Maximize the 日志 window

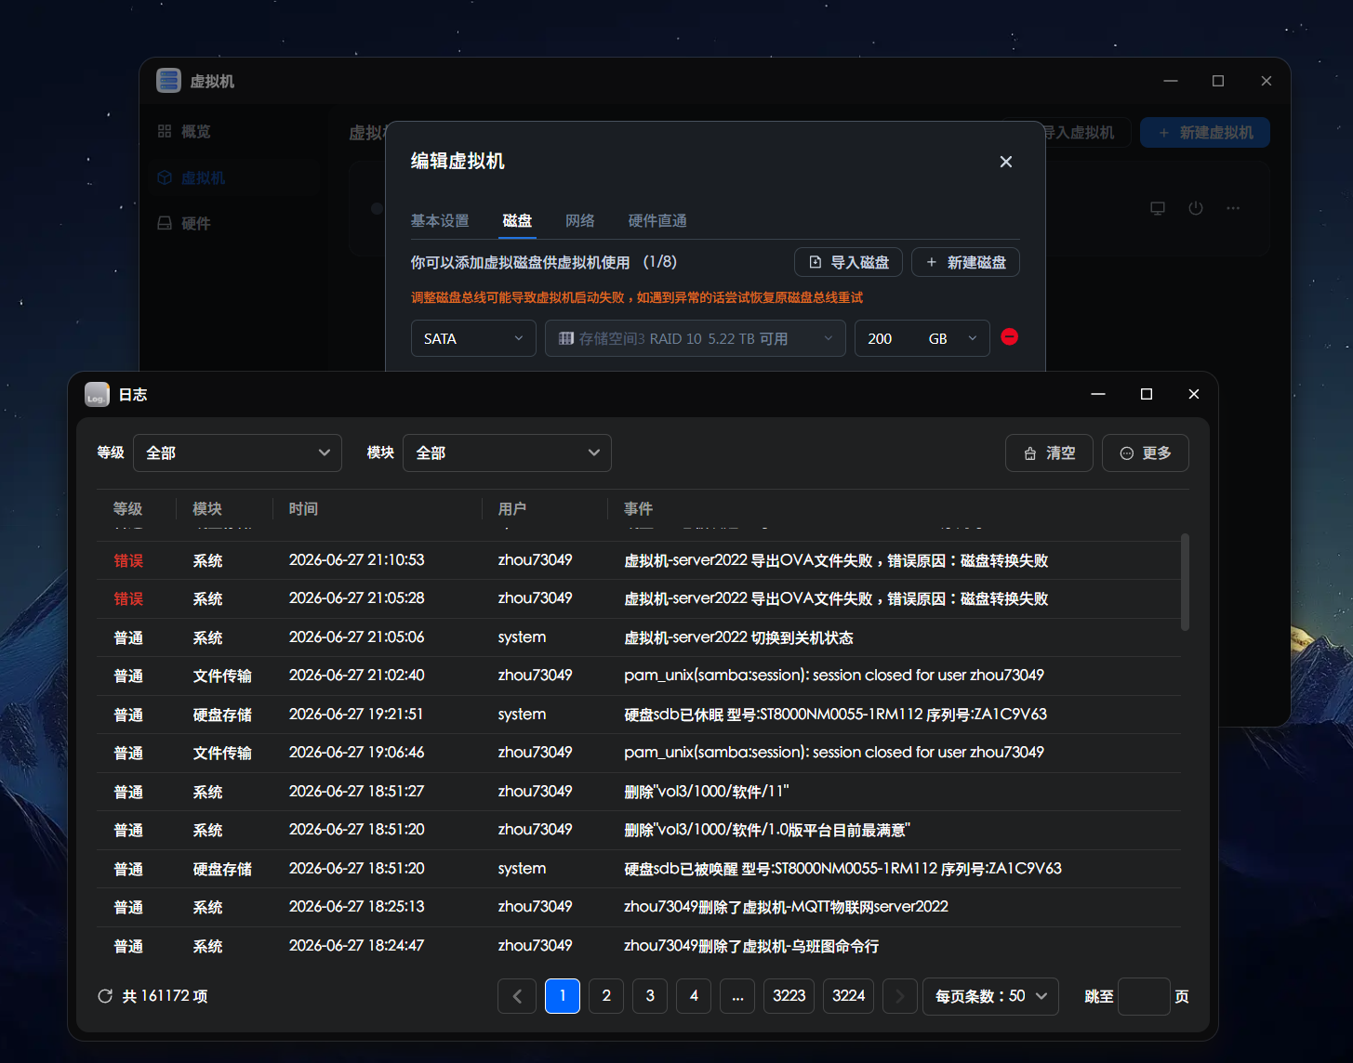pos(1147,394)
